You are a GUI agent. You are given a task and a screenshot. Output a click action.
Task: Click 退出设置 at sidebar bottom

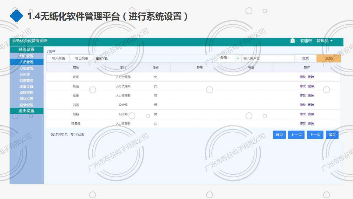point(26,111)
